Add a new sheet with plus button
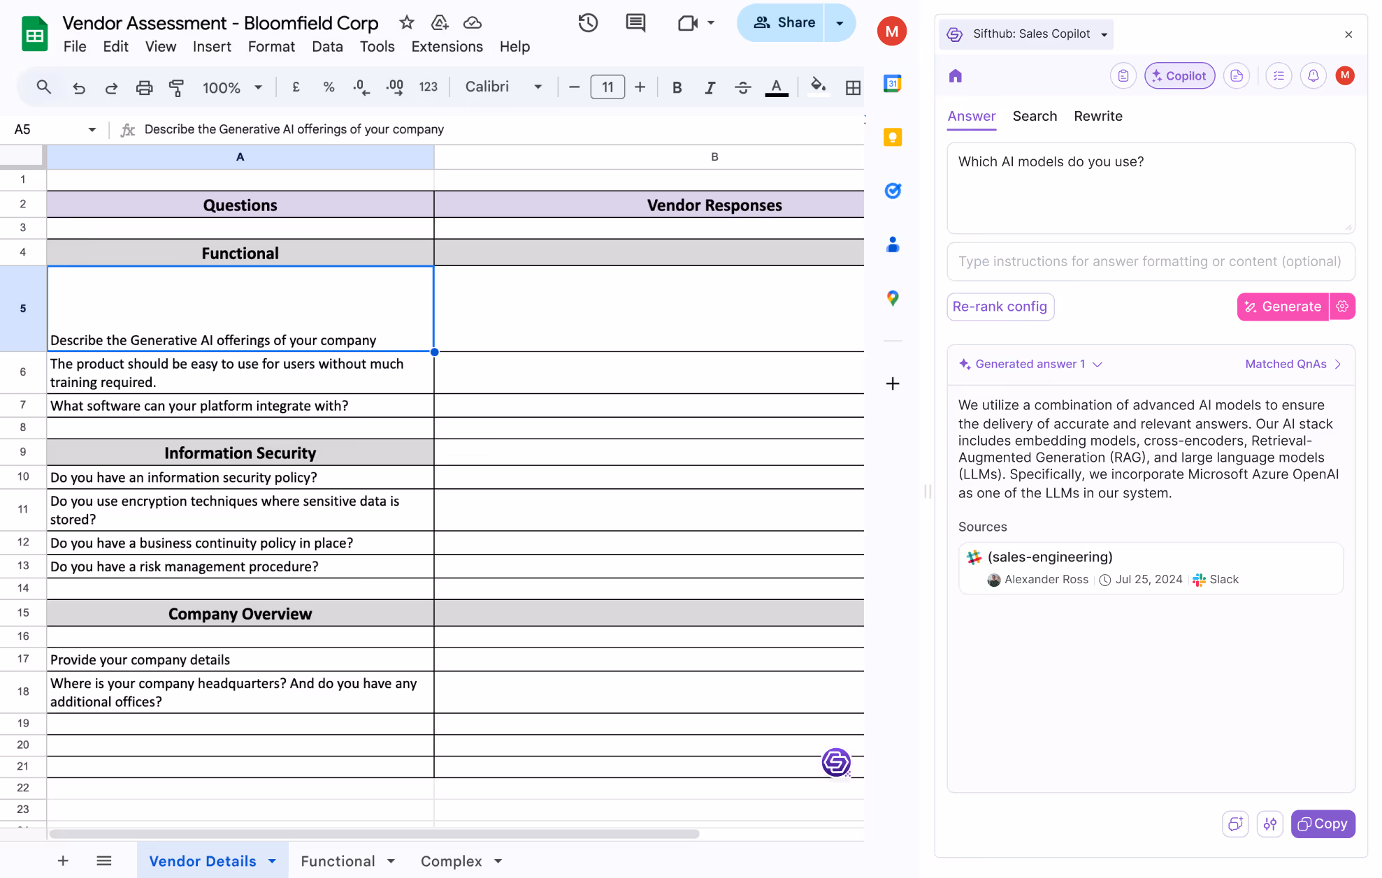1382x878 pixels. pyautogui.click(x=63, y=861)
